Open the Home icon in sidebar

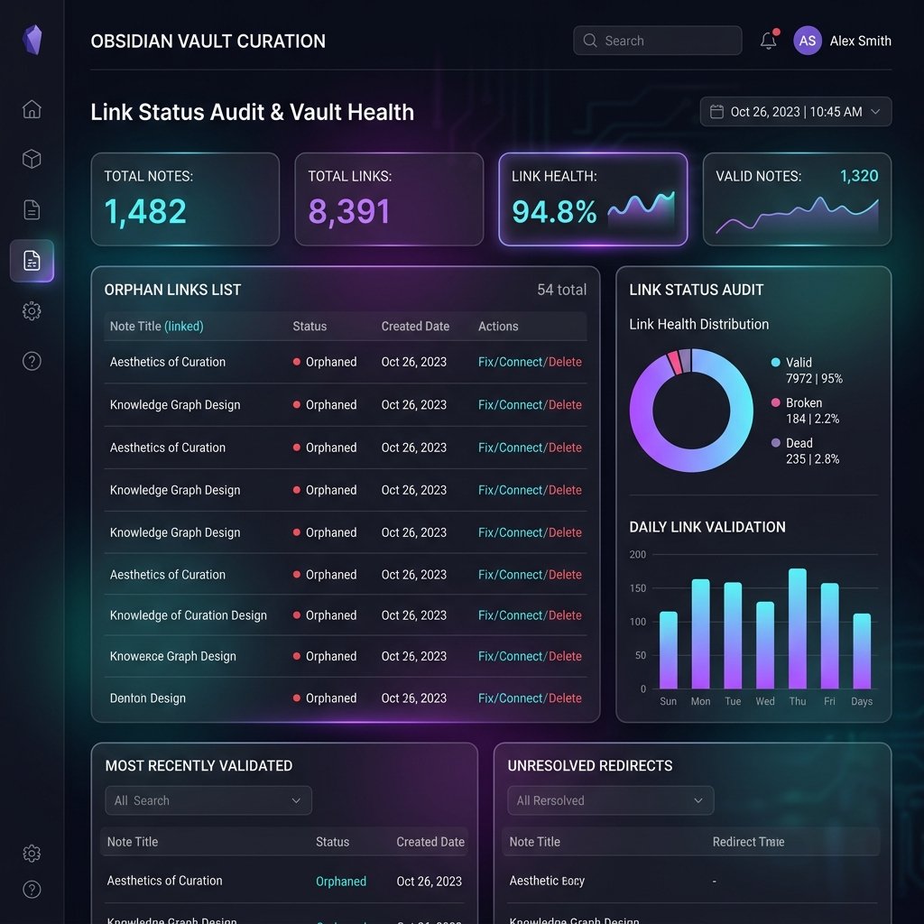32,109
